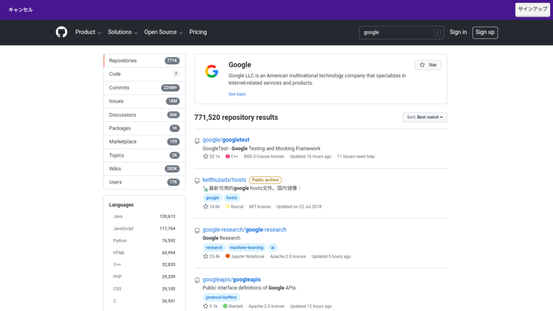Click the repo icon beside google/googletest

pos(197,141)
